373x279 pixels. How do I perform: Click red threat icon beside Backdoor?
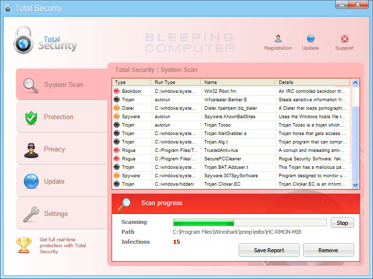coord(117,91)
